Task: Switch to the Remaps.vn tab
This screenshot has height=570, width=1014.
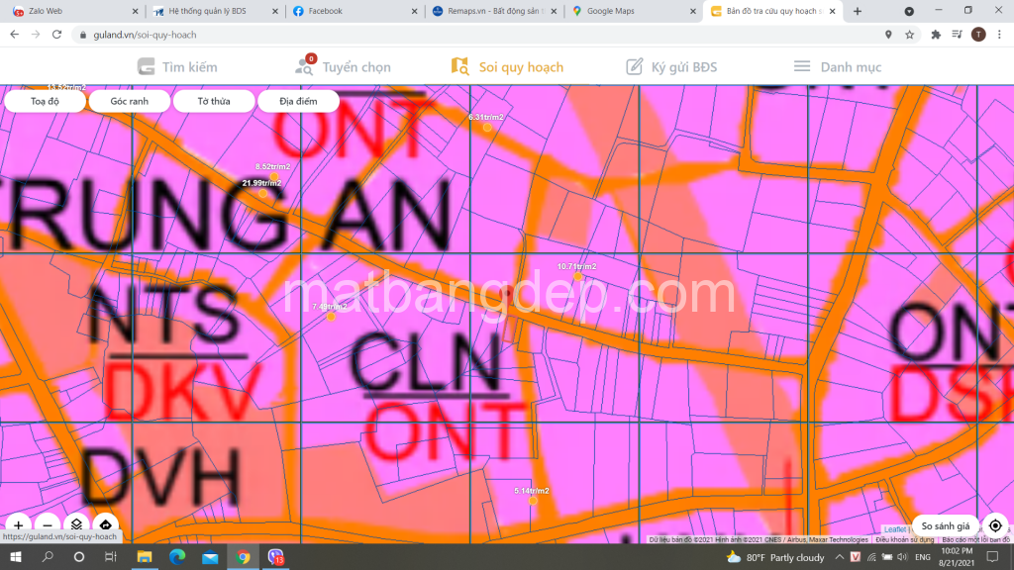Action: [493, 11]
